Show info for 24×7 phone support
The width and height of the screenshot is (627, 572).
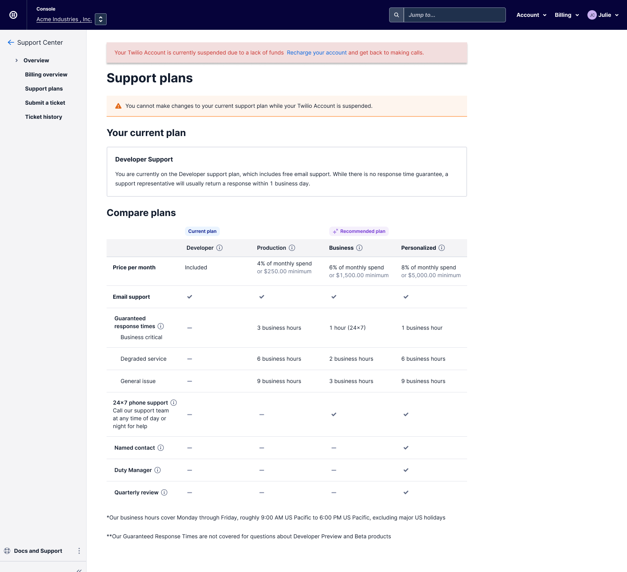pyautogui.click(x=174, y=403)
